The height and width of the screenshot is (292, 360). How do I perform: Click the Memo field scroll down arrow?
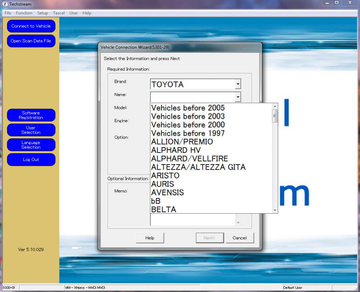[x=238, y=222]
